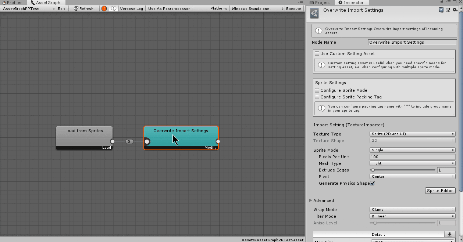Select the Overwrite Import Settings node
Screen dimensions: 463x242
[181, 138]
